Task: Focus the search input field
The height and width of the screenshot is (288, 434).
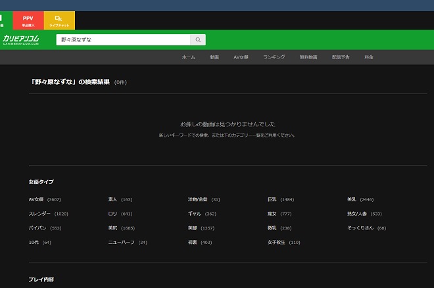Action: 123,40
